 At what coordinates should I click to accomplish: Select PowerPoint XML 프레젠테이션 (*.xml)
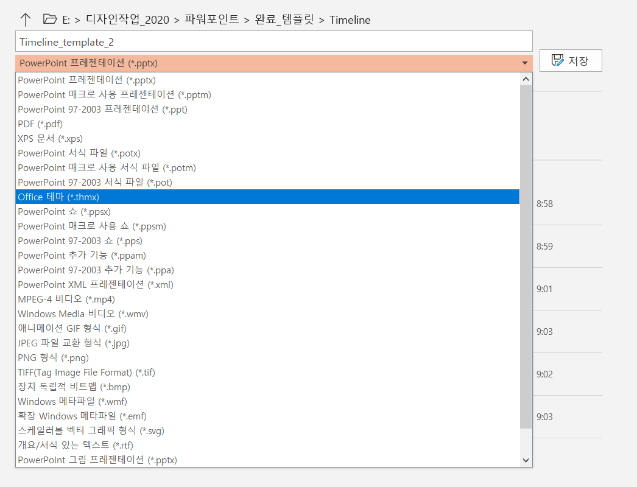coord(267,285)
